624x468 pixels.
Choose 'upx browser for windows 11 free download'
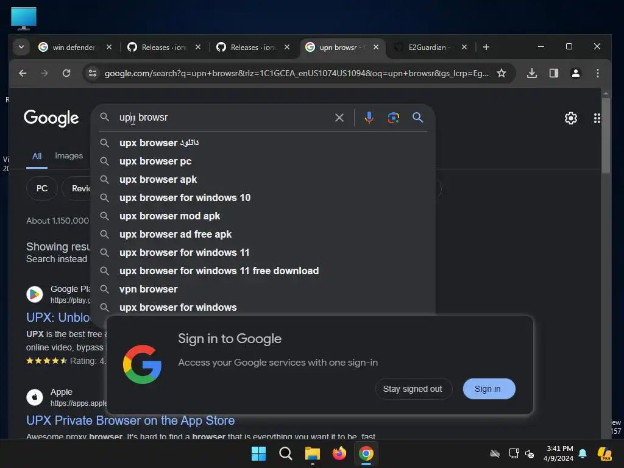click(x=263, y=271)
